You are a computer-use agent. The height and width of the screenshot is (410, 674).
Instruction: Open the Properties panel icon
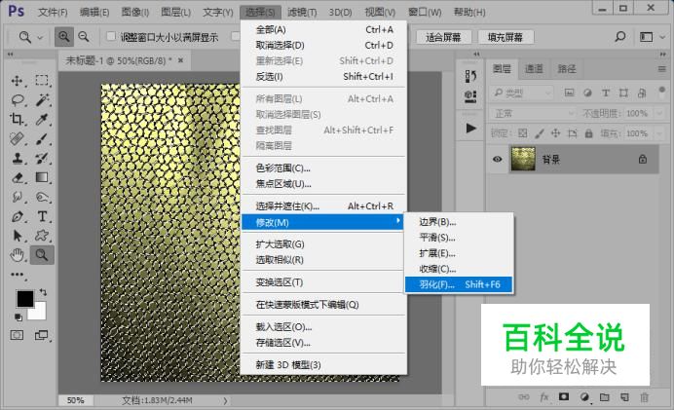[x=470, y=96]
